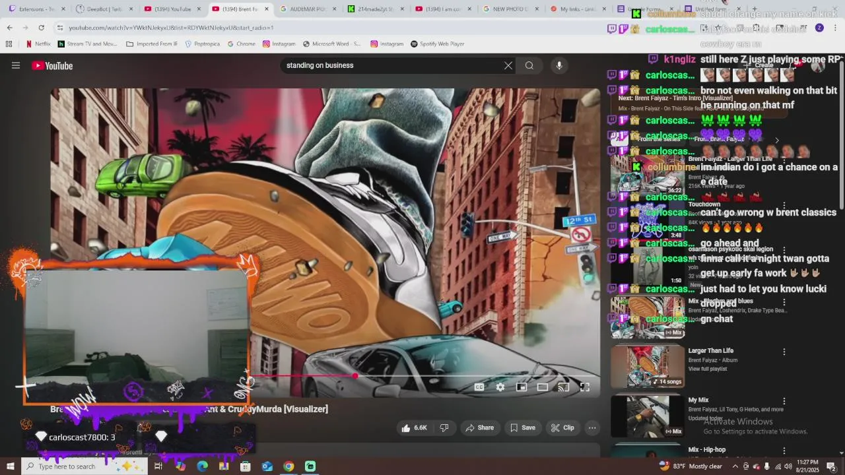Open the Chrome bookmark
Image resolution: width=845 pixels, height=475 pixels.
click(x=241, y=44)
